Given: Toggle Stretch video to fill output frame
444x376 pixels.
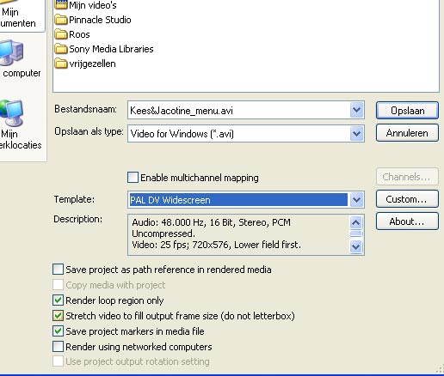Looking at the screenshot, I should (x=58, y=316).
